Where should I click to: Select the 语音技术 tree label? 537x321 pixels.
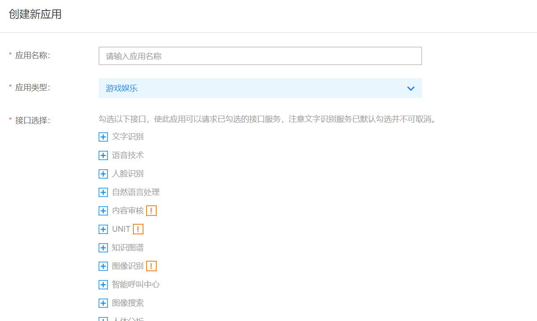click(x=128, y=155)
